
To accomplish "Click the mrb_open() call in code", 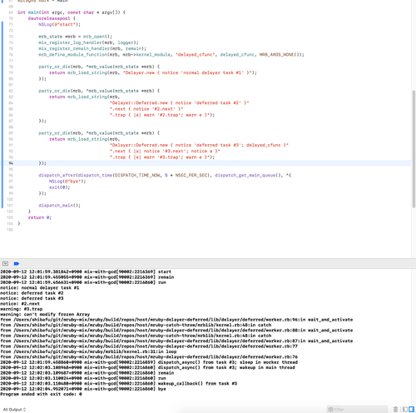I will (97, 37).
